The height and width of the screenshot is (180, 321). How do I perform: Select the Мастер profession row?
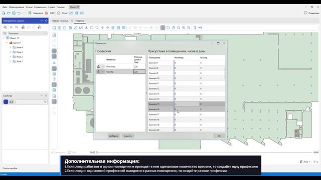tap(120, 71)
